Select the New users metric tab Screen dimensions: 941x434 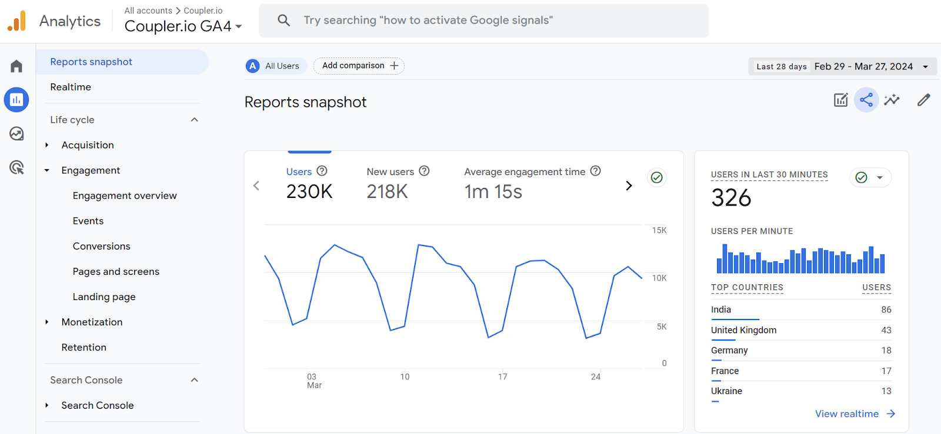coord(398,184)
